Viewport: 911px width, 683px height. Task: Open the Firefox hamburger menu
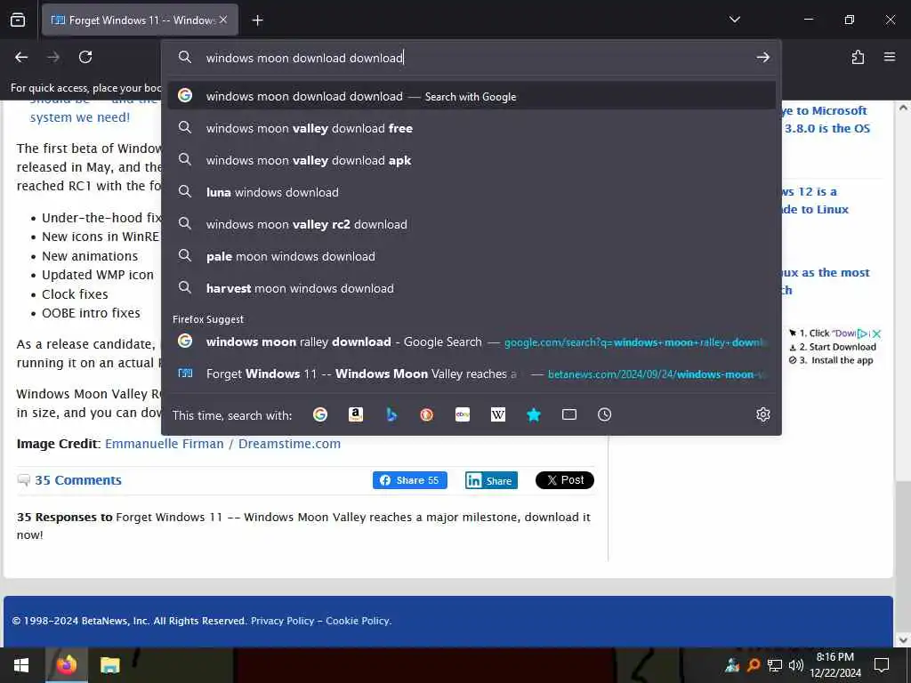(x=890, y=57)
